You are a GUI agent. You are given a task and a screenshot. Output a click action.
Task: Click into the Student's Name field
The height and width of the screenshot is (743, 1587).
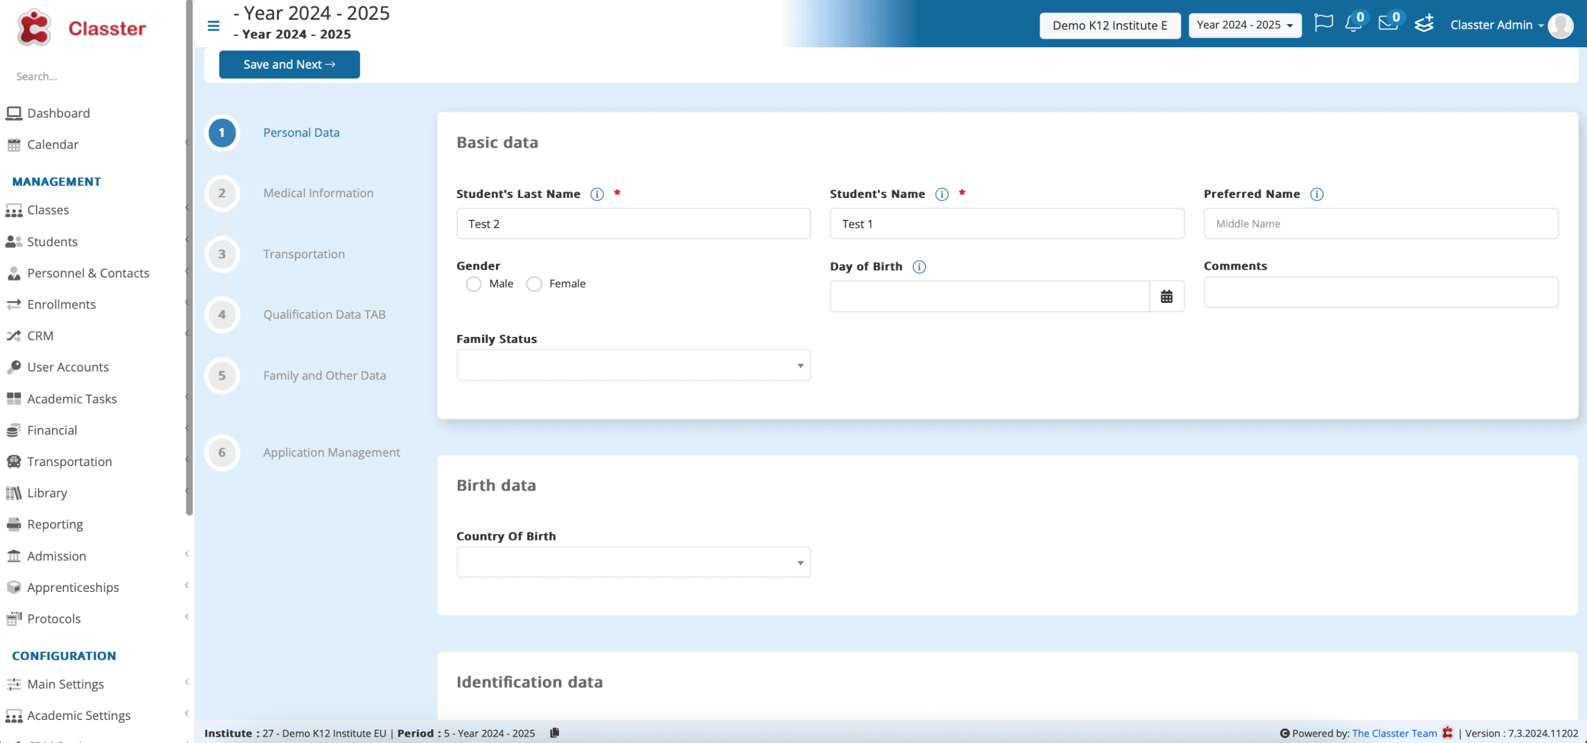[x=1006, y=223]
